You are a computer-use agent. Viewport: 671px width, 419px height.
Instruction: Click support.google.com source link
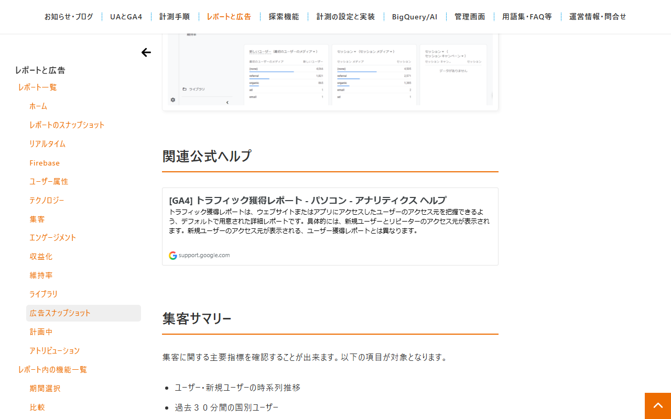pyautogui.click(x=204, y=256)
